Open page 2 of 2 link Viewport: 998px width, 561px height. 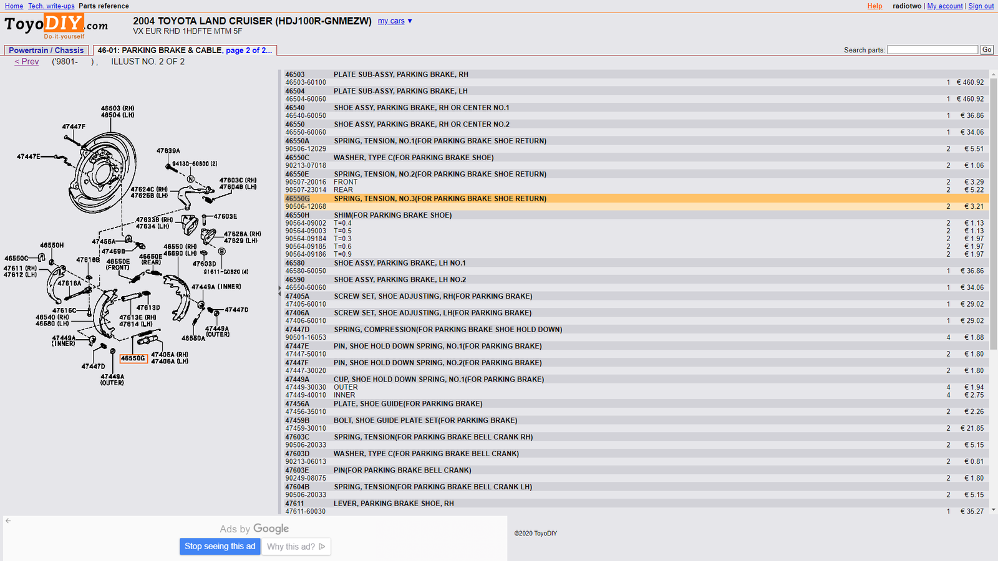click(249, 50)
